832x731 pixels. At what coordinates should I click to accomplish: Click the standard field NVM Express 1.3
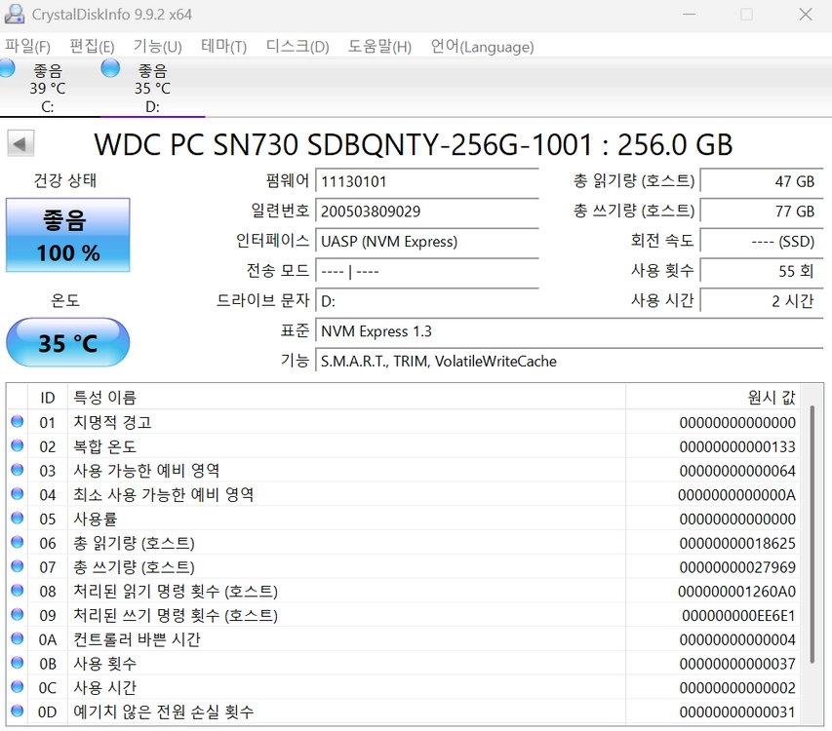click(570, 331)
